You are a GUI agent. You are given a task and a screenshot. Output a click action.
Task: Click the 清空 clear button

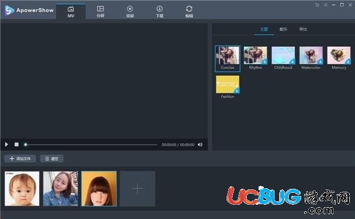(51, 159)
